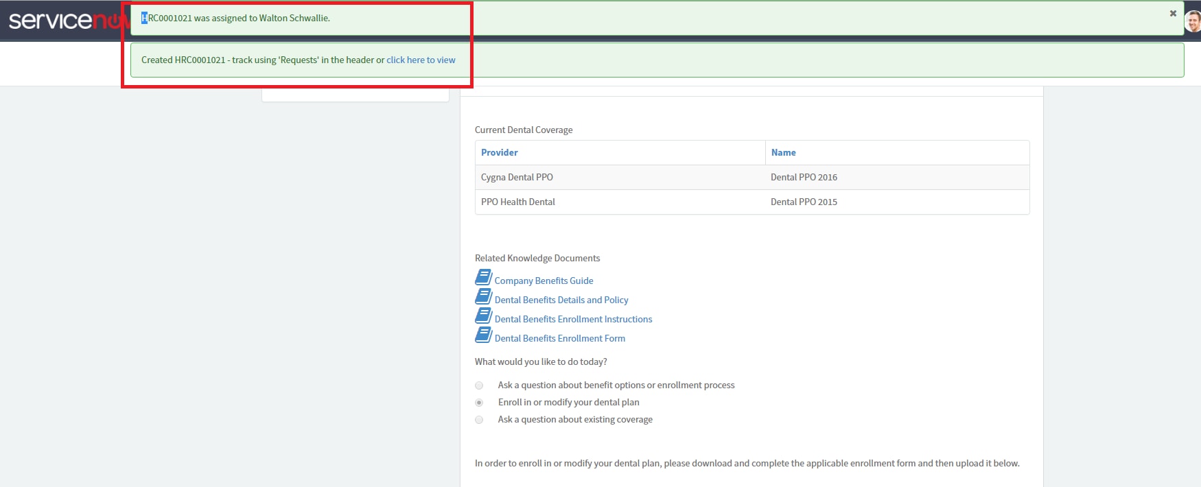Image resolution: width=1201 pixels, height=487 pixels.
Task: Close the green notification banner
Action: click(x=1173, y=13)
